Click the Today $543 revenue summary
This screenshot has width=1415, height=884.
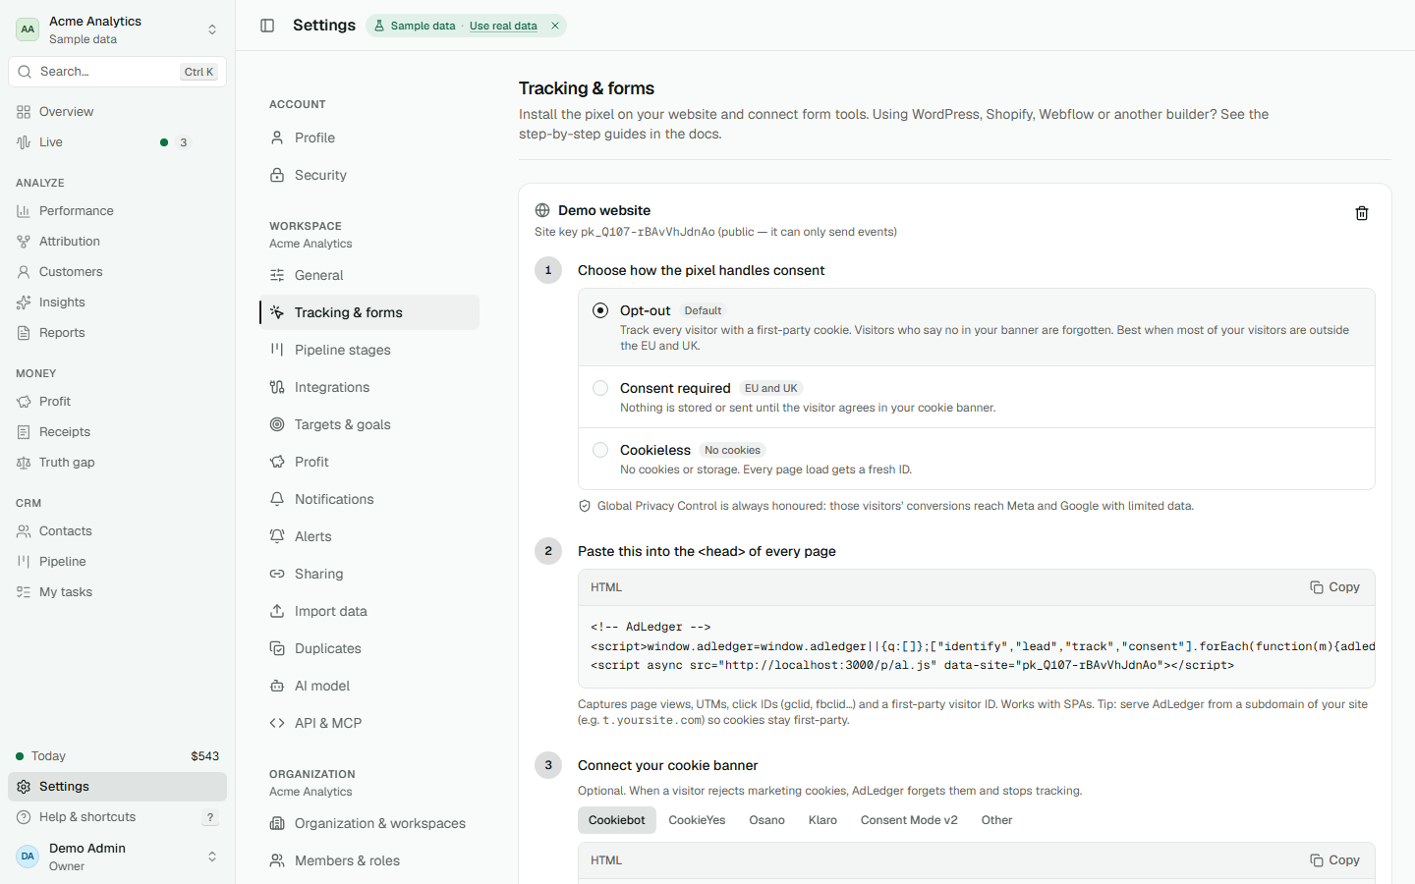point(117,756)
